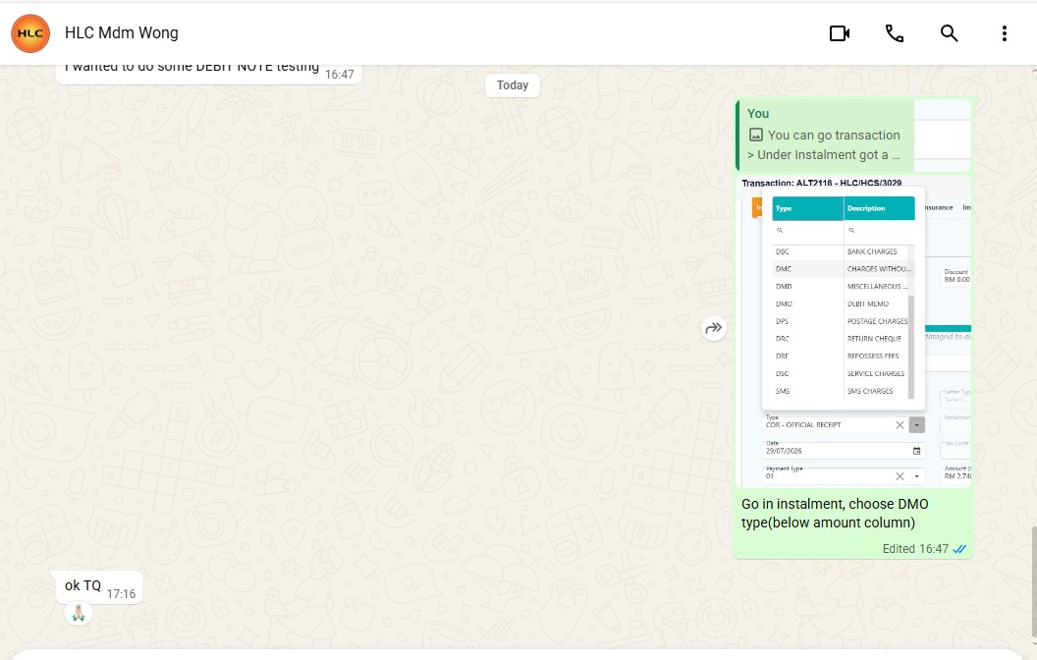
Task: Click the 'Edited 16:47' label
Action: 915,549
